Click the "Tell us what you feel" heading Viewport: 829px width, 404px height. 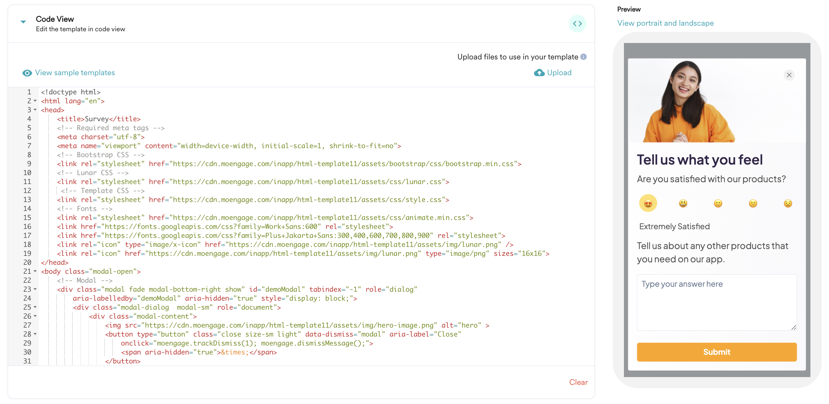700,160
